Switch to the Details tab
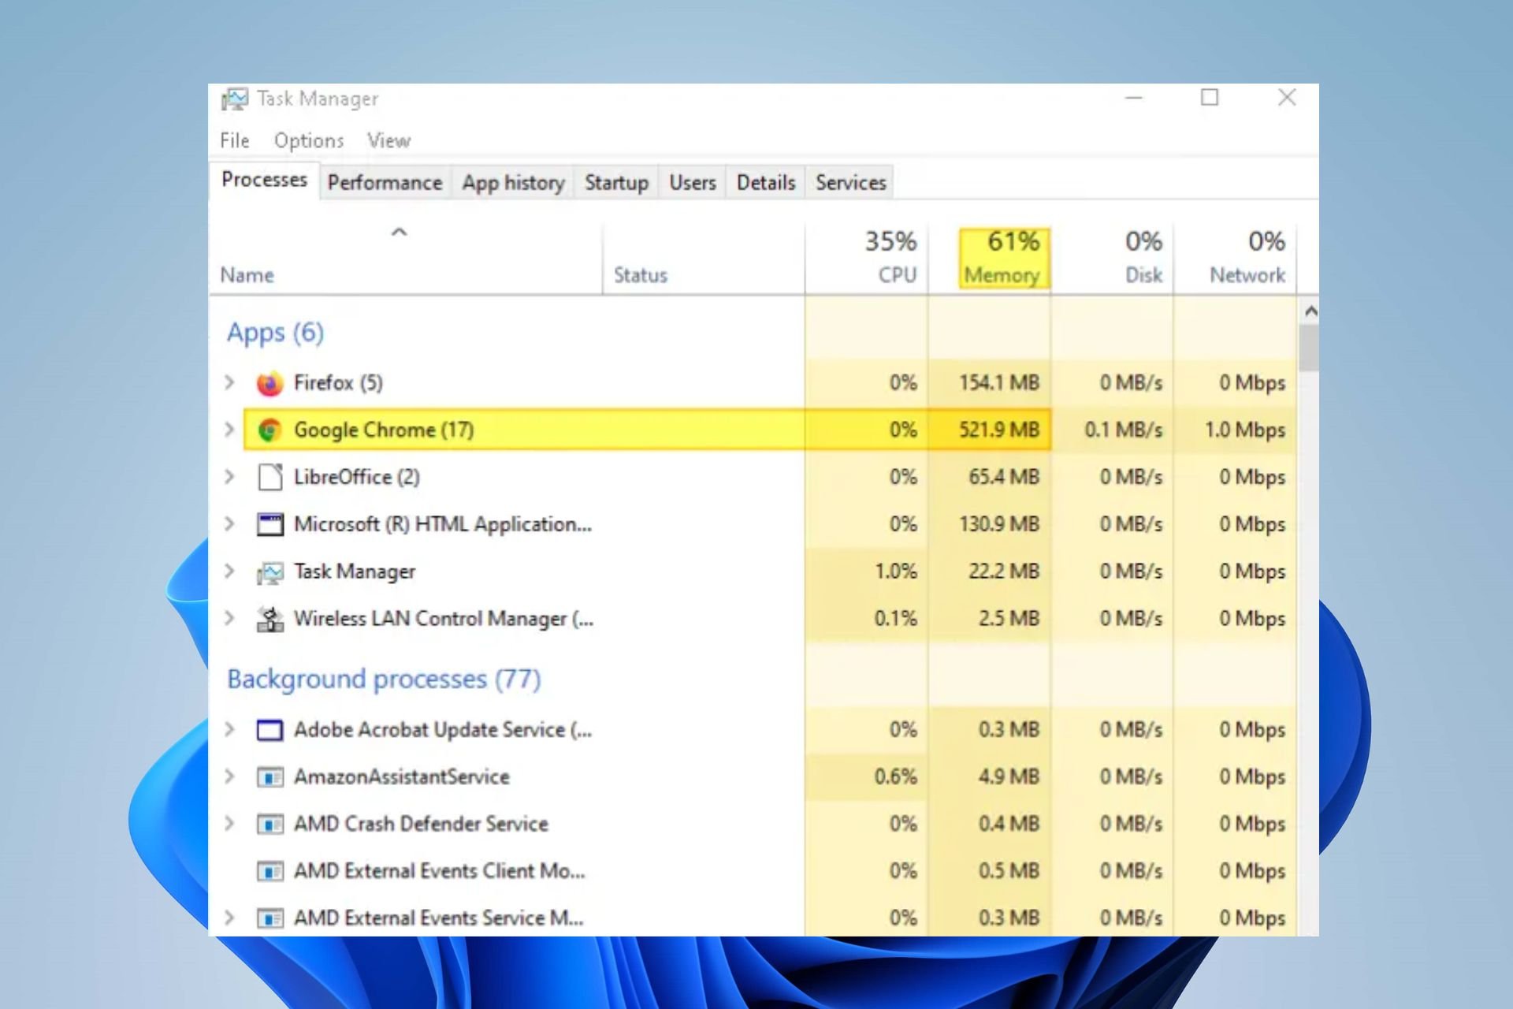The width and height of the screenshot is (1513, 1009). click(766, 183)
